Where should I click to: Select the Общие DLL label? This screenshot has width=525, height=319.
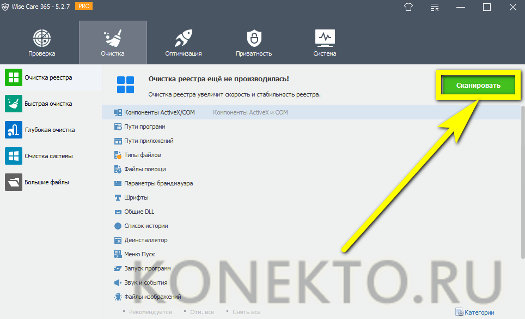[x=139, y=212]
